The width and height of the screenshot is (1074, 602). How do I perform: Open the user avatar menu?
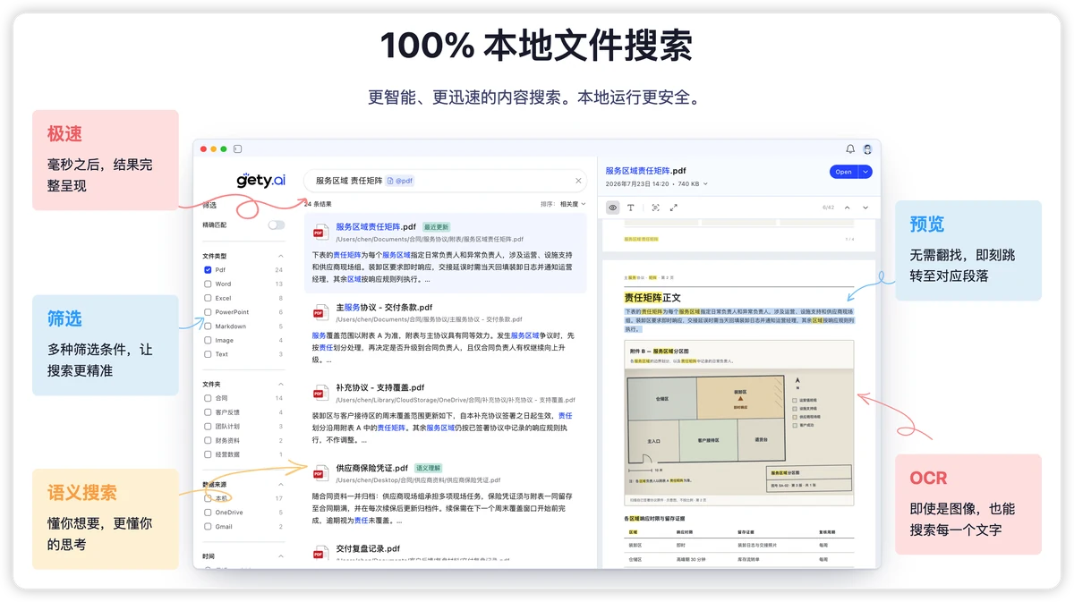pos(867,148)
